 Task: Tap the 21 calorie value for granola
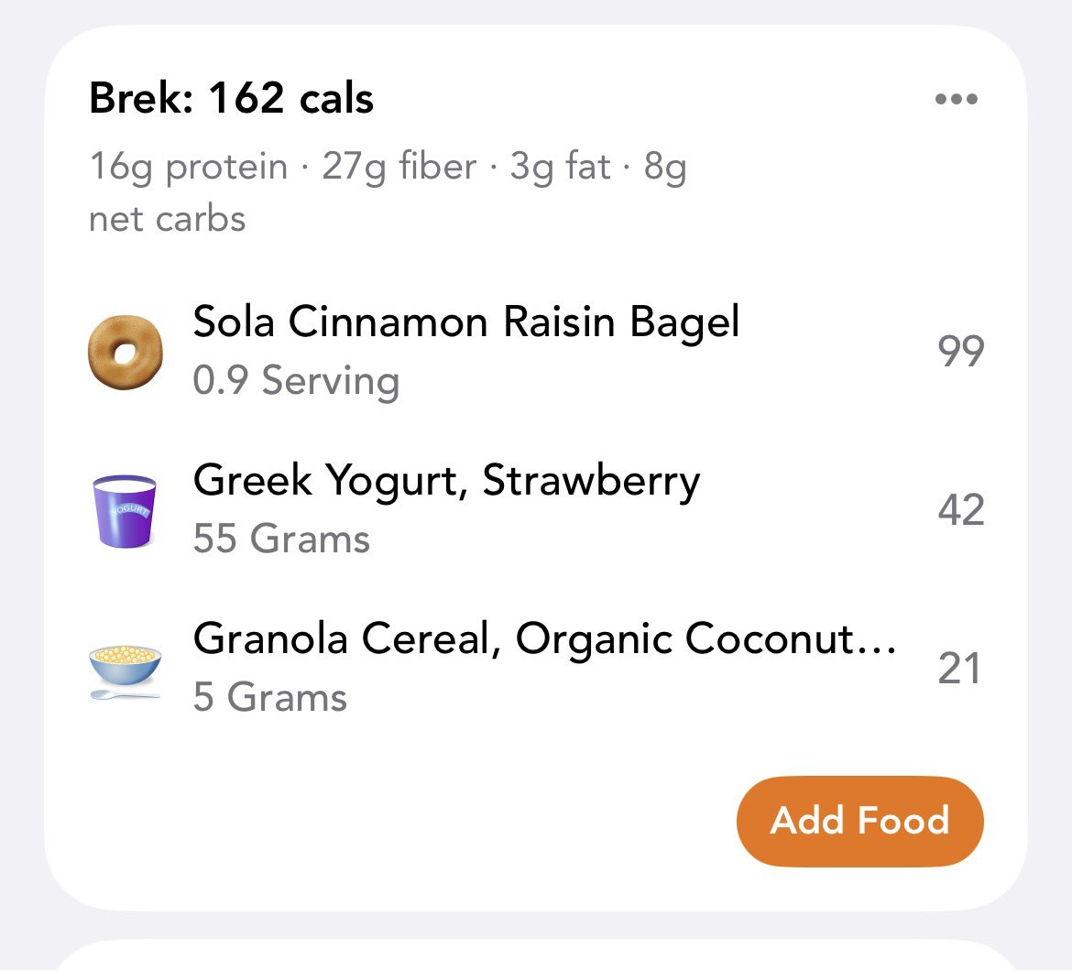[x=959, y=669]
